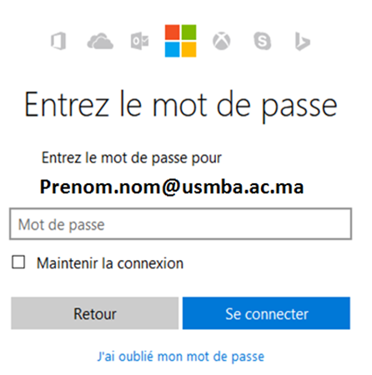Focus the Mot de passe field

[181, 224]
